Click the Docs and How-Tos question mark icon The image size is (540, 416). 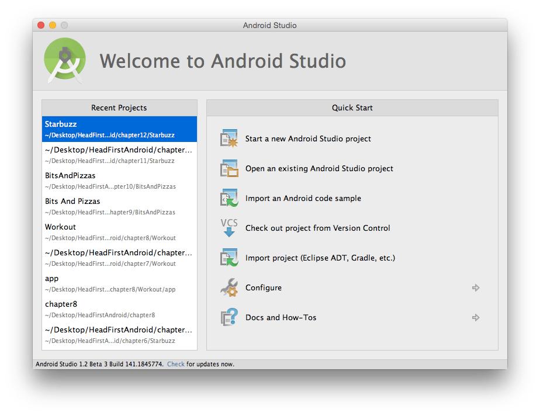click(229, 317)
